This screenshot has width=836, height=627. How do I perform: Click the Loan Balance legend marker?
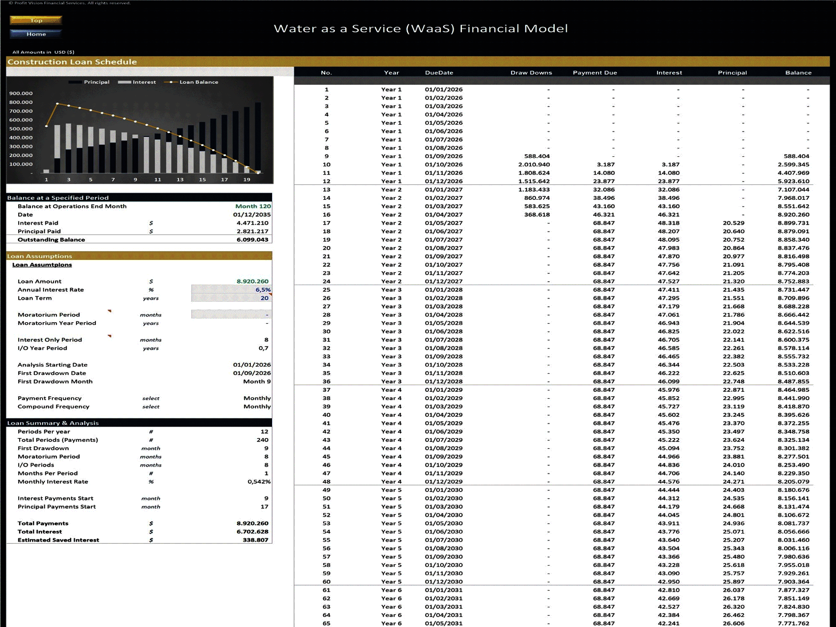pos(171,82)
